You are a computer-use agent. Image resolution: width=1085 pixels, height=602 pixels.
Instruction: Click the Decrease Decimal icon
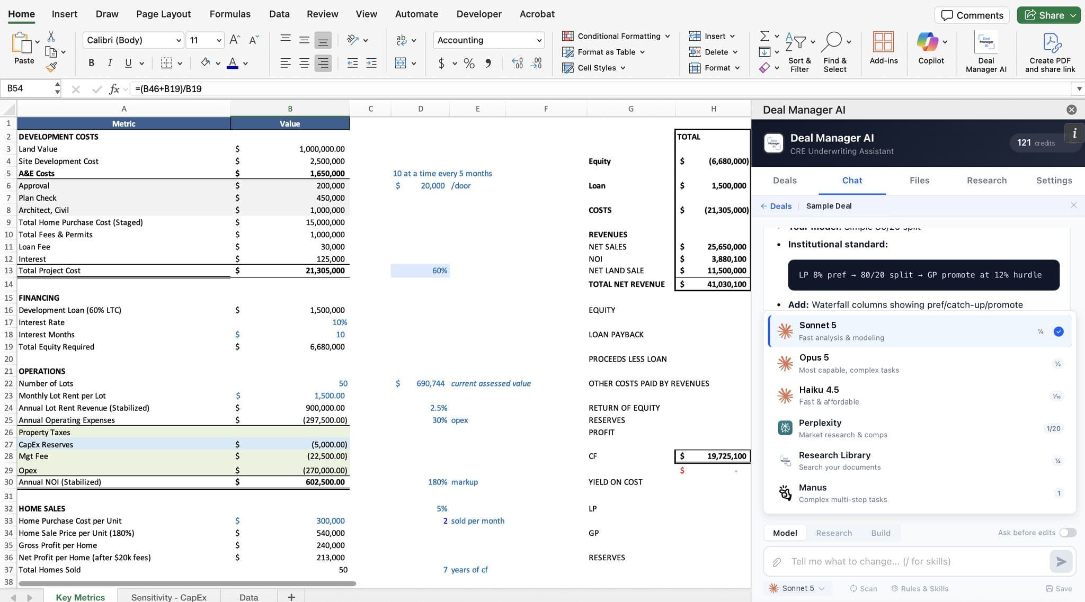[536, 64]
